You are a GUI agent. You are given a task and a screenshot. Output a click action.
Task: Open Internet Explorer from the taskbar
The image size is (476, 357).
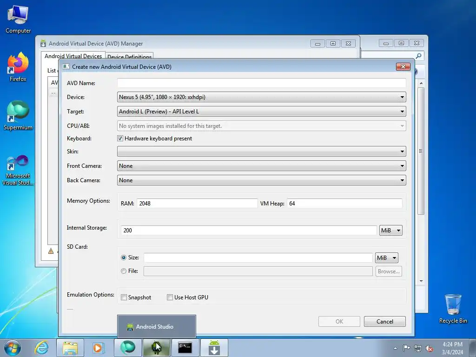41,348
